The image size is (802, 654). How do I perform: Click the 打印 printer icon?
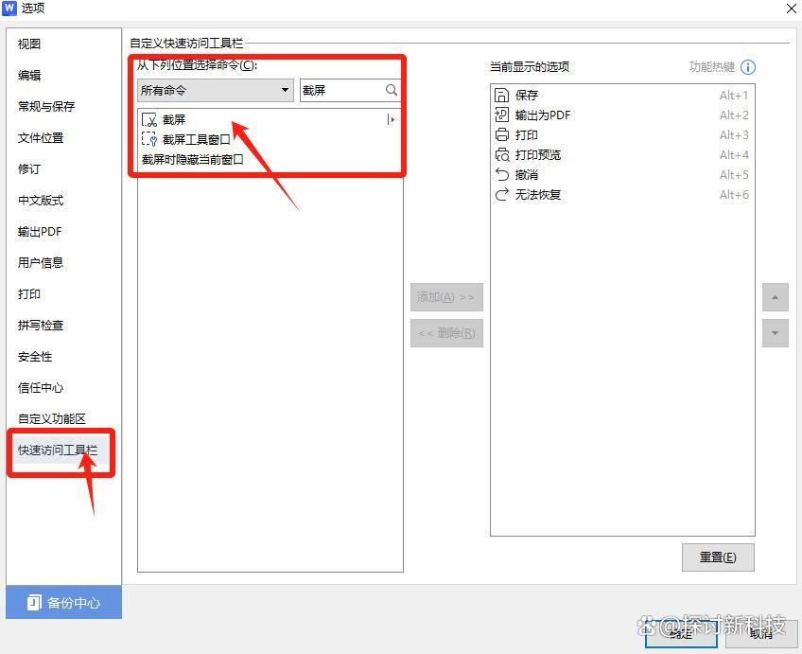point(502,135)
